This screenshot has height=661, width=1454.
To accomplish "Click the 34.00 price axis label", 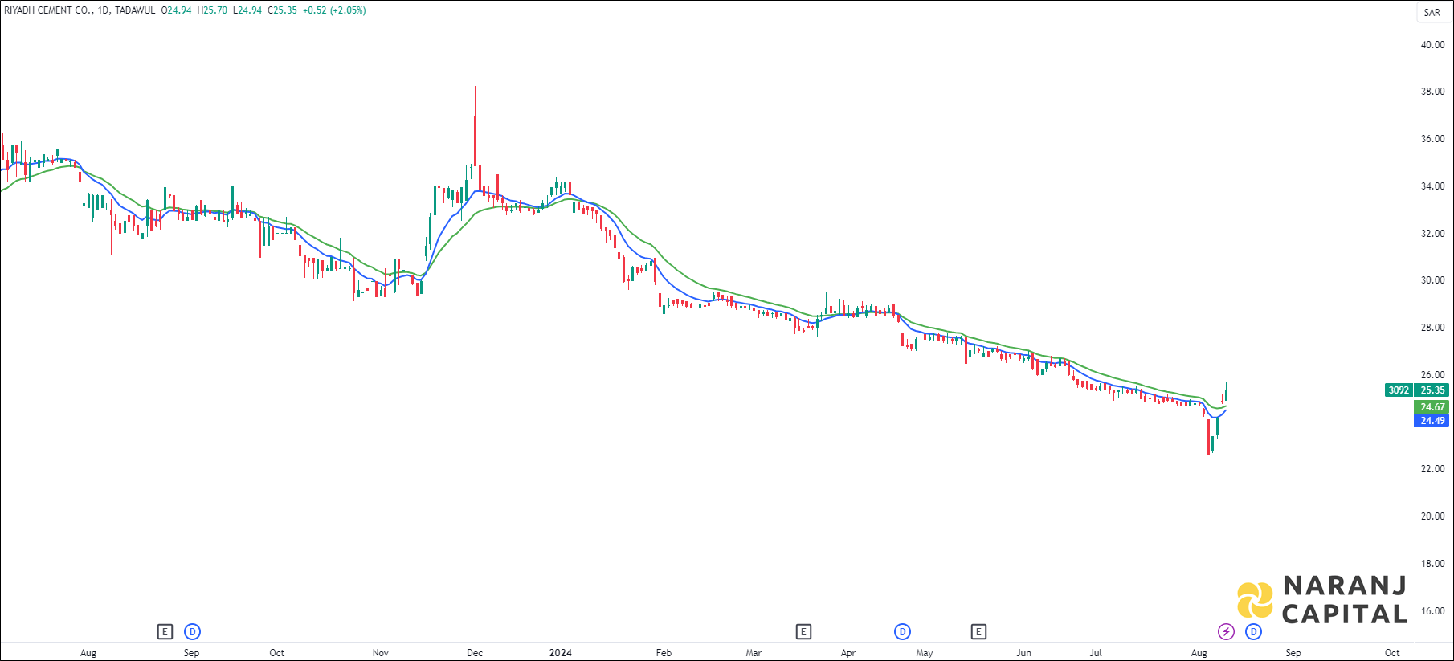I will click(x=1432, y=186).
